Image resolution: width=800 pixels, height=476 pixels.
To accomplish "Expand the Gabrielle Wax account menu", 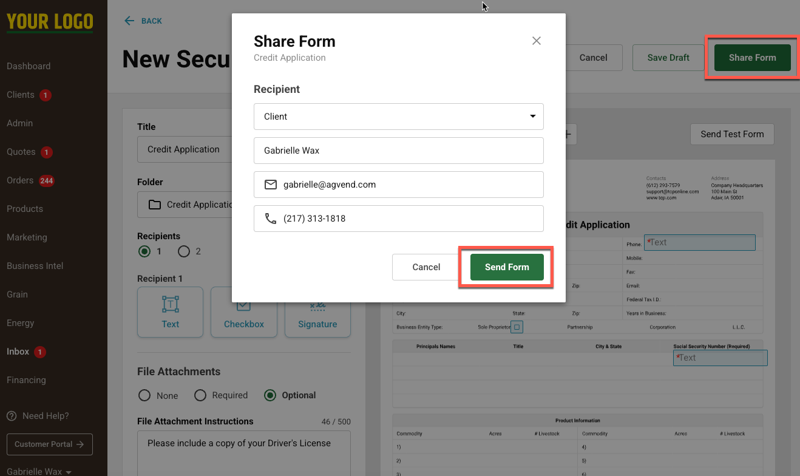I will (x=38, y=471).
